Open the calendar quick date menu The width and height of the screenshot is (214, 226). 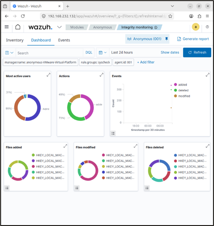coord(103,53)
